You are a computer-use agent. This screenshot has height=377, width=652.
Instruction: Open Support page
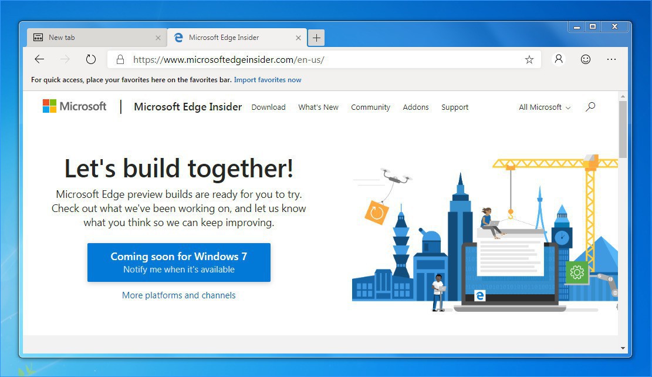point(454,107)
